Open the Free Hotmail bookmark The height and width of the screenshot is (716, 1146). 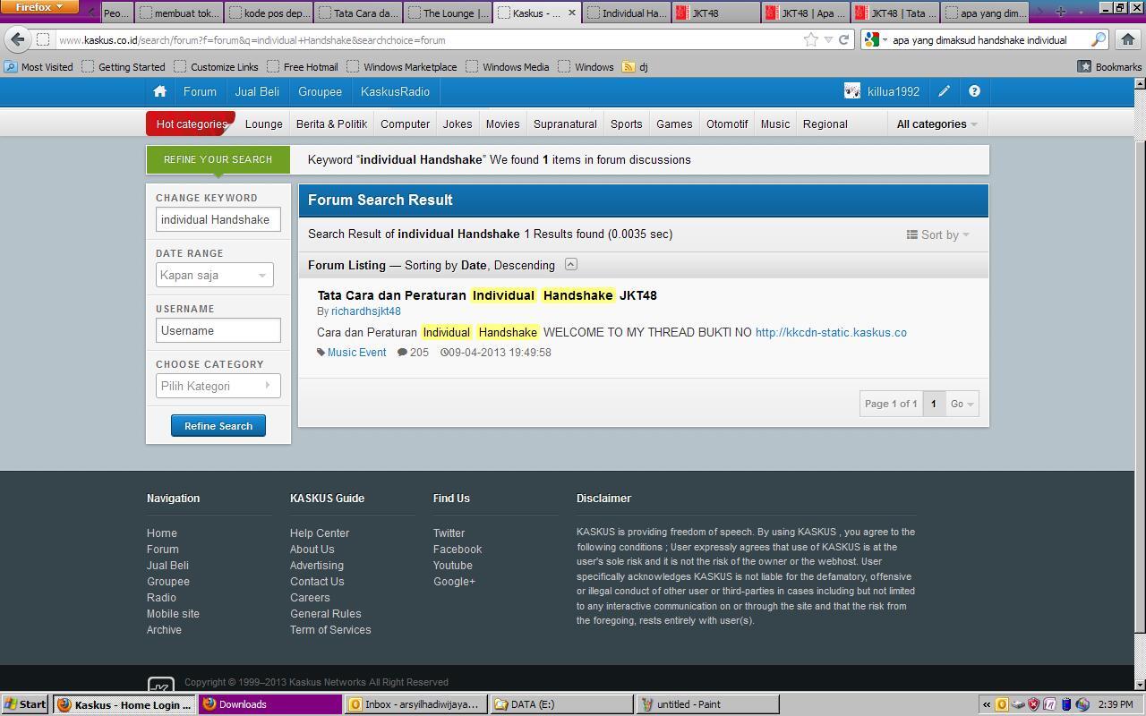coord(303,66)
